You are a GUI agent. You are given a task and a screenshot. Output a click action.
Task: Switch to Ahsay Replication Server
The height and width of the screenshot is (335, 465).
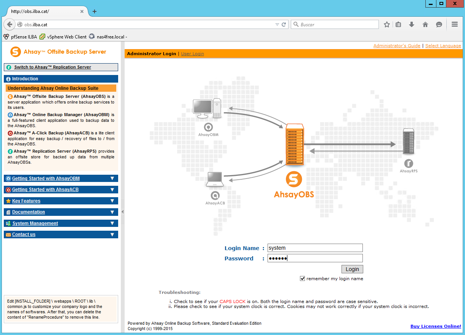point(53,67)
